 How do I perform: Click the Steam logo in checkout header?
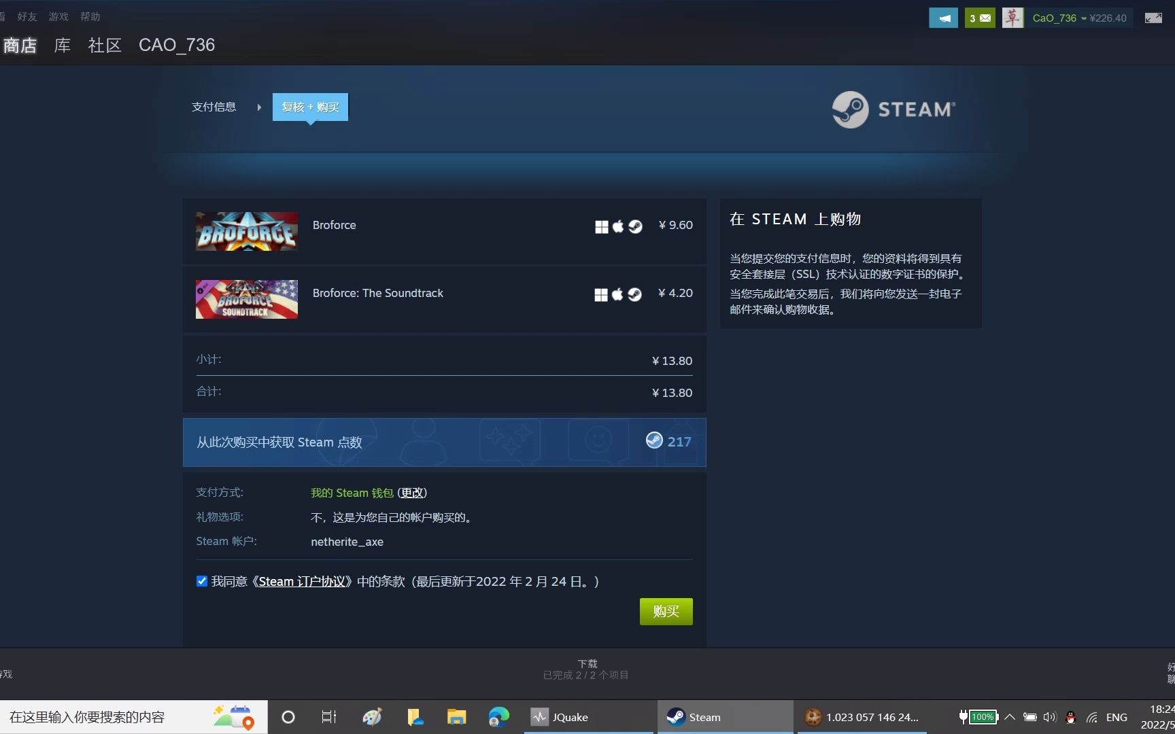pyautogui.click(x=893, y=109)
